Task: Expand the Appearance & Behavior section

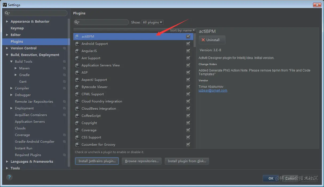Action: 7,22
